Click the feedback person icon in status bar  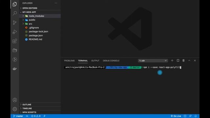tap(190, 116)
